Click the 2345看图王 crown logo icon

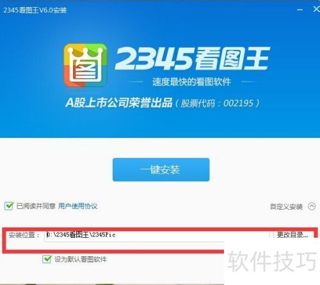pyautogui.click(x=86, y=65)
